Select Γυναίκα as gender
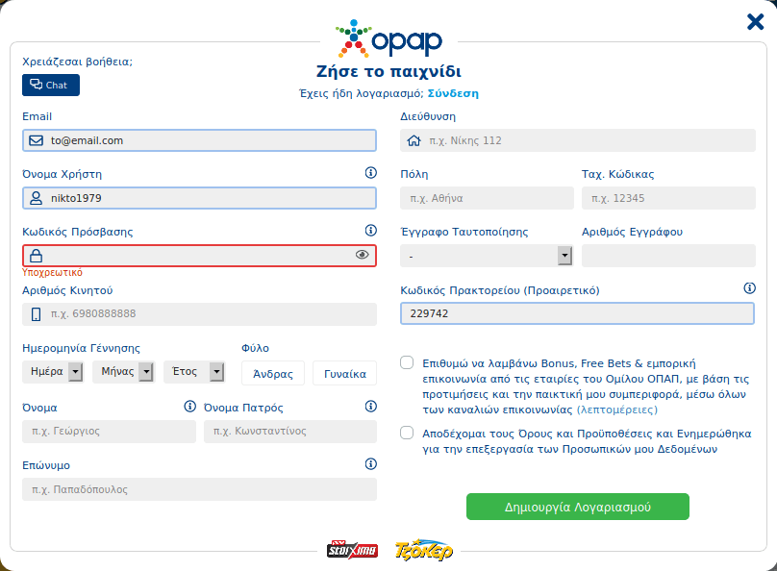 click(x=345, y=373)
